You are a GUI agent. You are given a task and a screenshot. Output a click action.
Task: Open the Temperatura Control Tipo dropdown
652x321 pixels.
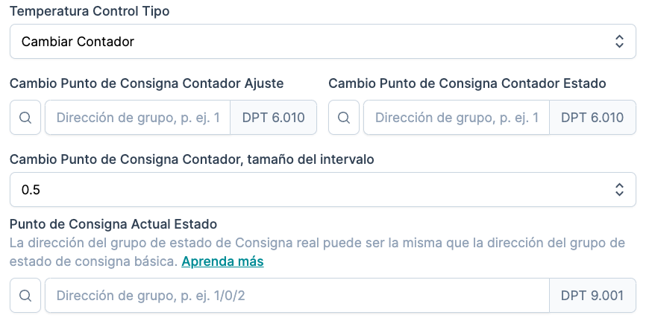click(322, 42)
